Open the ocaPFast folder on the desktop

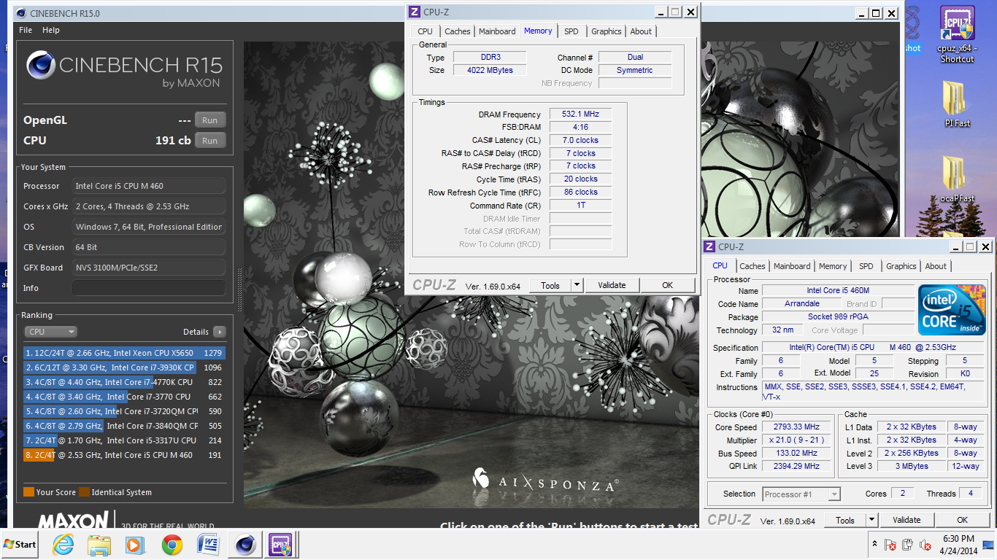coord(957,179)
